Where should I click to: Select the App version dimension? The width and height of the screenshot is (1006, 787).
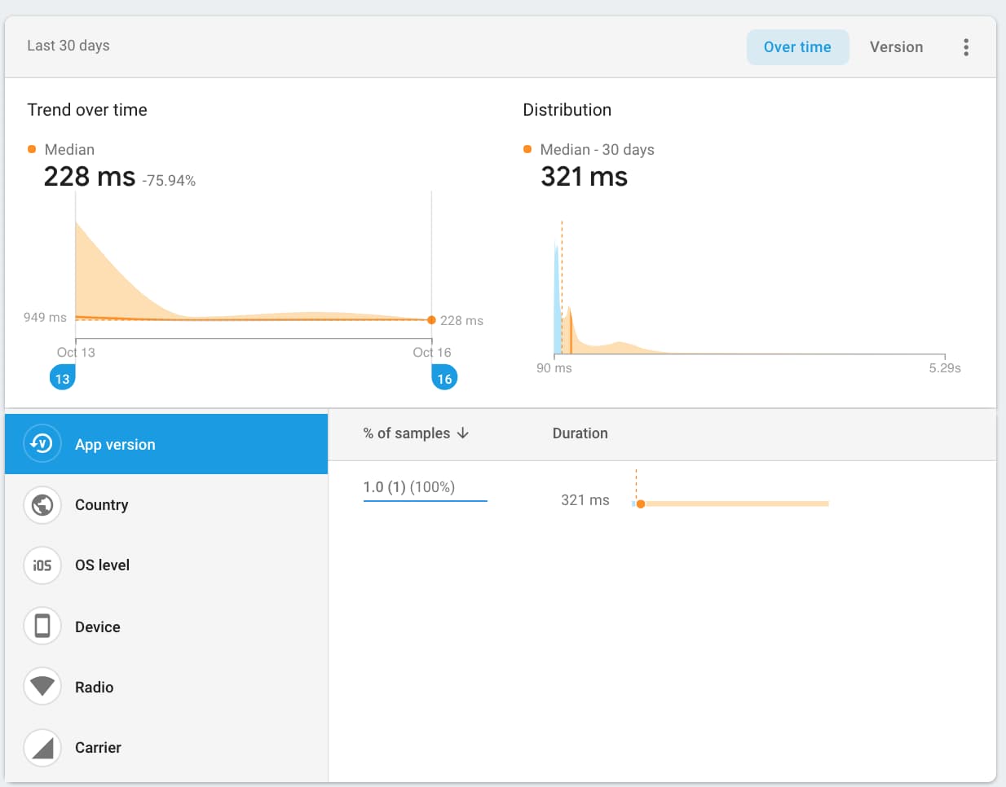pos(166,444)
